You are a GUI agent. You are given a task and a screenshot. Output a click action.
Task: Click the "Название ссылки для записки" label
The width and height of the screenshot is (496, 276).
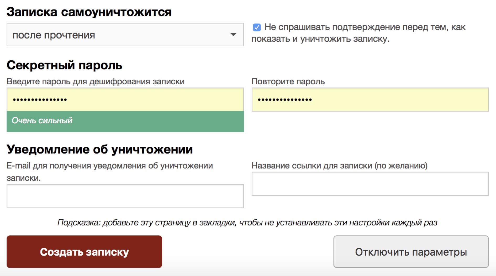[x=339, y=166]
